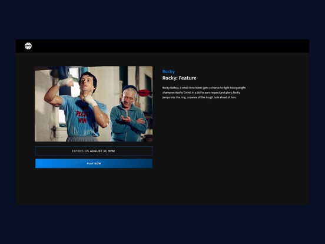Click the PLAY NOW label text
This screenshot has height=244, width=325.
click(x=94, y=163)
